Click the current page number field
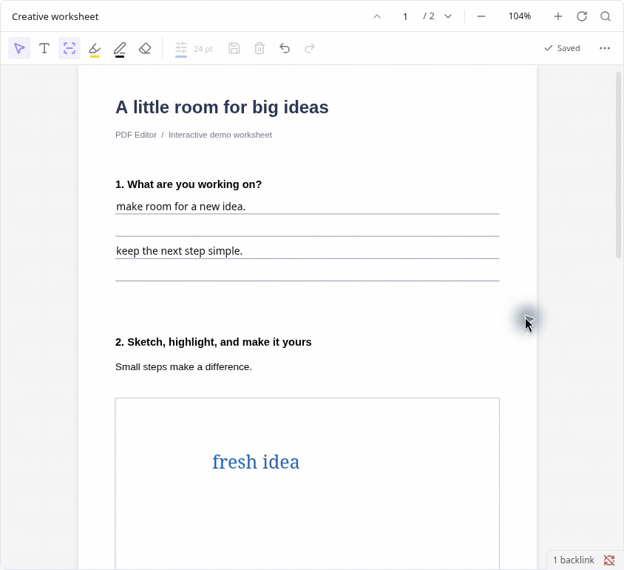The image size is (624, 570). 405,16
